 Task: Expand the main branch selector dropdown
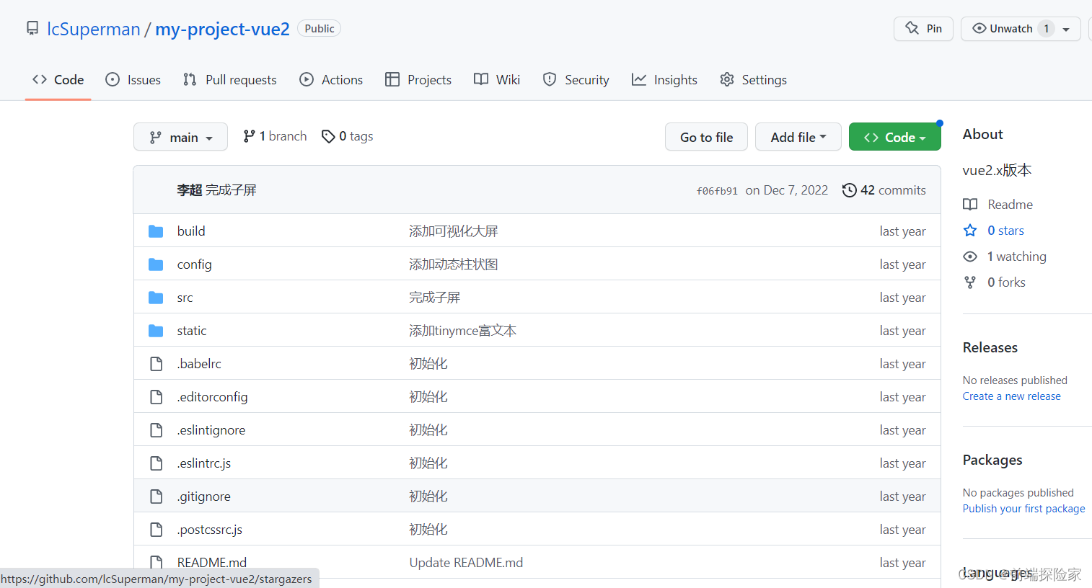coord(180,137)
